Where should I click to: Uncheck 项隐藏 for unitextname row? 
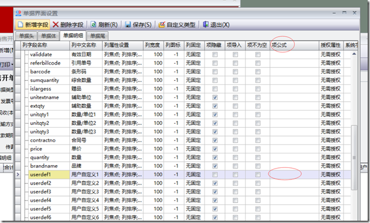pos(215,97)
